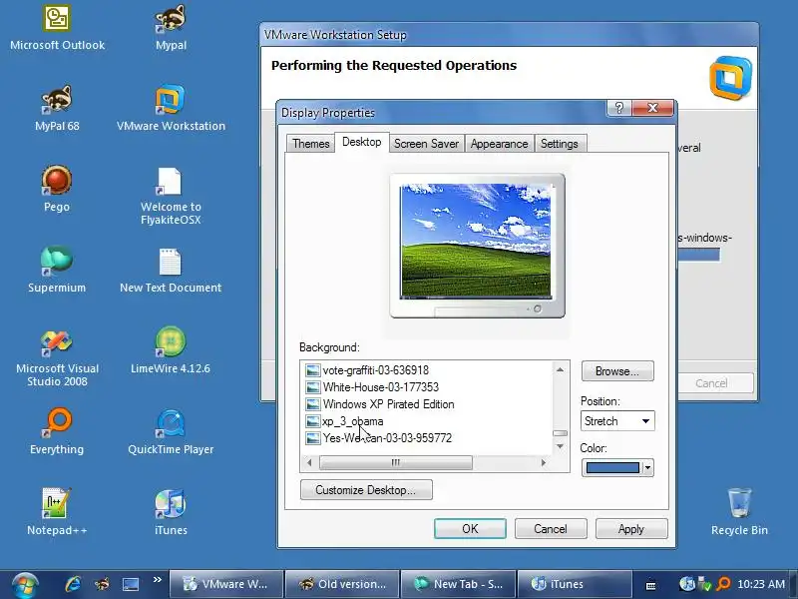The width and height of the screenshot is (798, 599).
Task: Switch to the Desktop tab
Action: 361,142
